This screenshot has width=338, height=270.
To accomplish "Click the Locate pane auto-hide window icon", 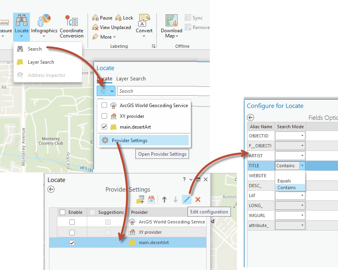I will tap(199, 180).
